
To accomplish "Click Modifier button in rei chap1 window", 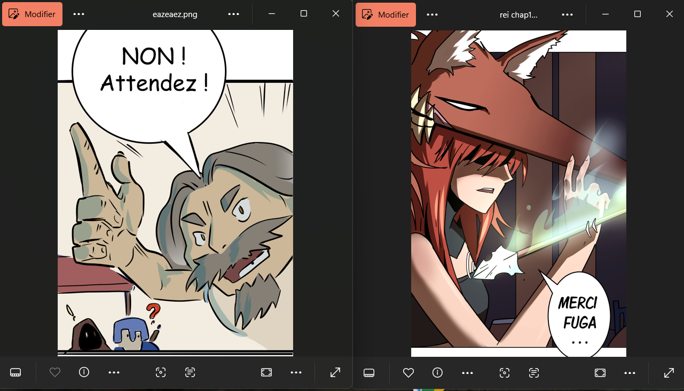I will point(386,14).
